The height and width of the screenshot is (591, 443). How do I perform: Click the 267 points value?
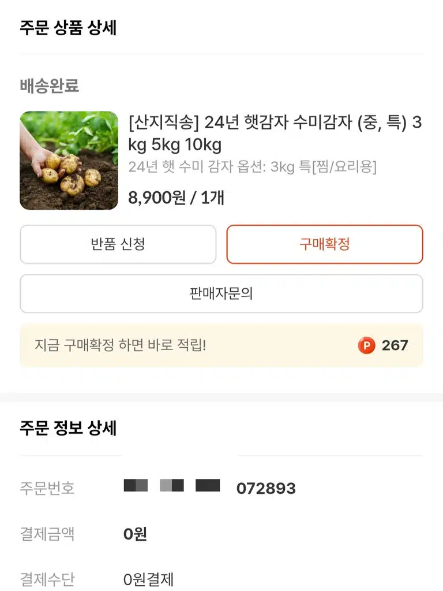point(395,345)
